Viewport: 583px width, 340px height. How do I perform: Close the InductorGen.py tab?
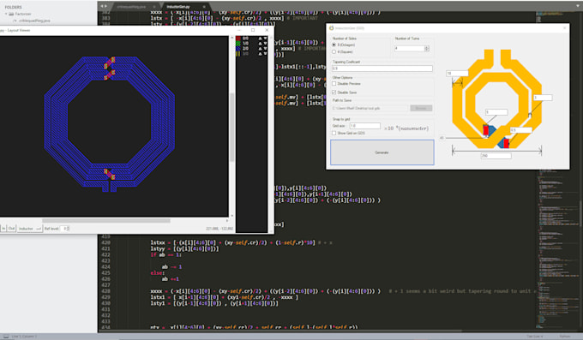coord(204,7)
